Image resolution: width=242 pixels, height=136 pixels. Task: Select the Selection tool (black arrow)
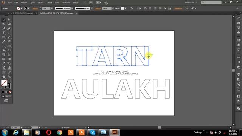4,20
